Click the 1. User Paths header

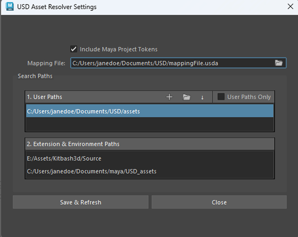coord(44,97)
